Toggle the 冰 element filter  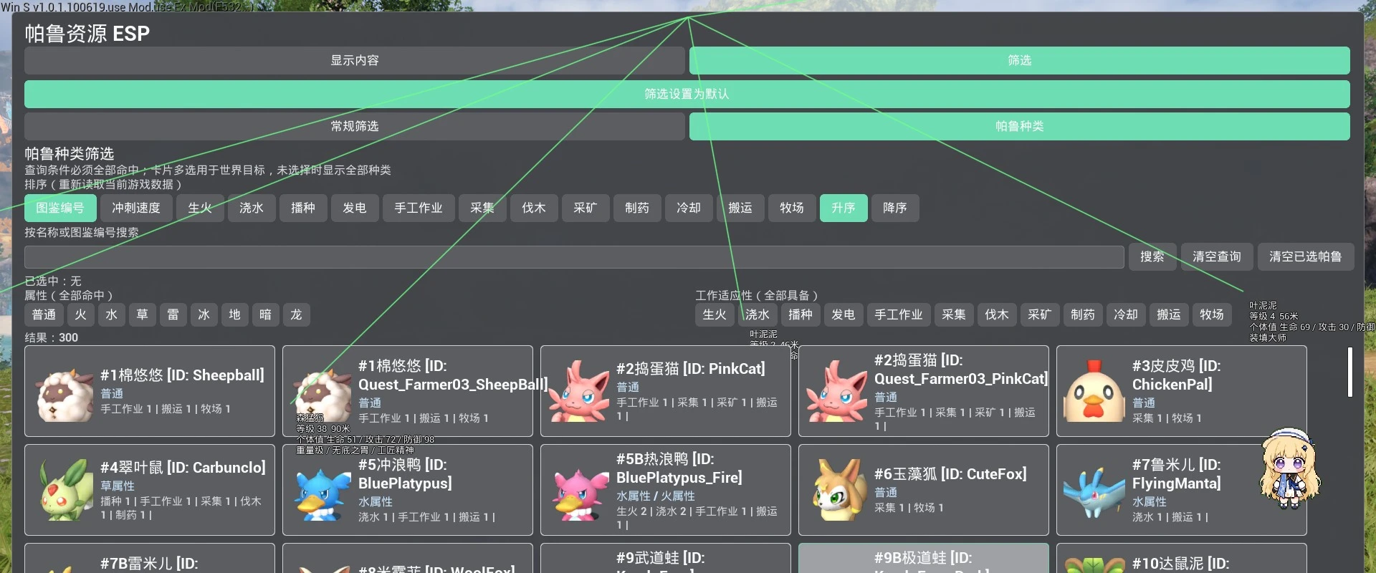[x=204, y=315]
